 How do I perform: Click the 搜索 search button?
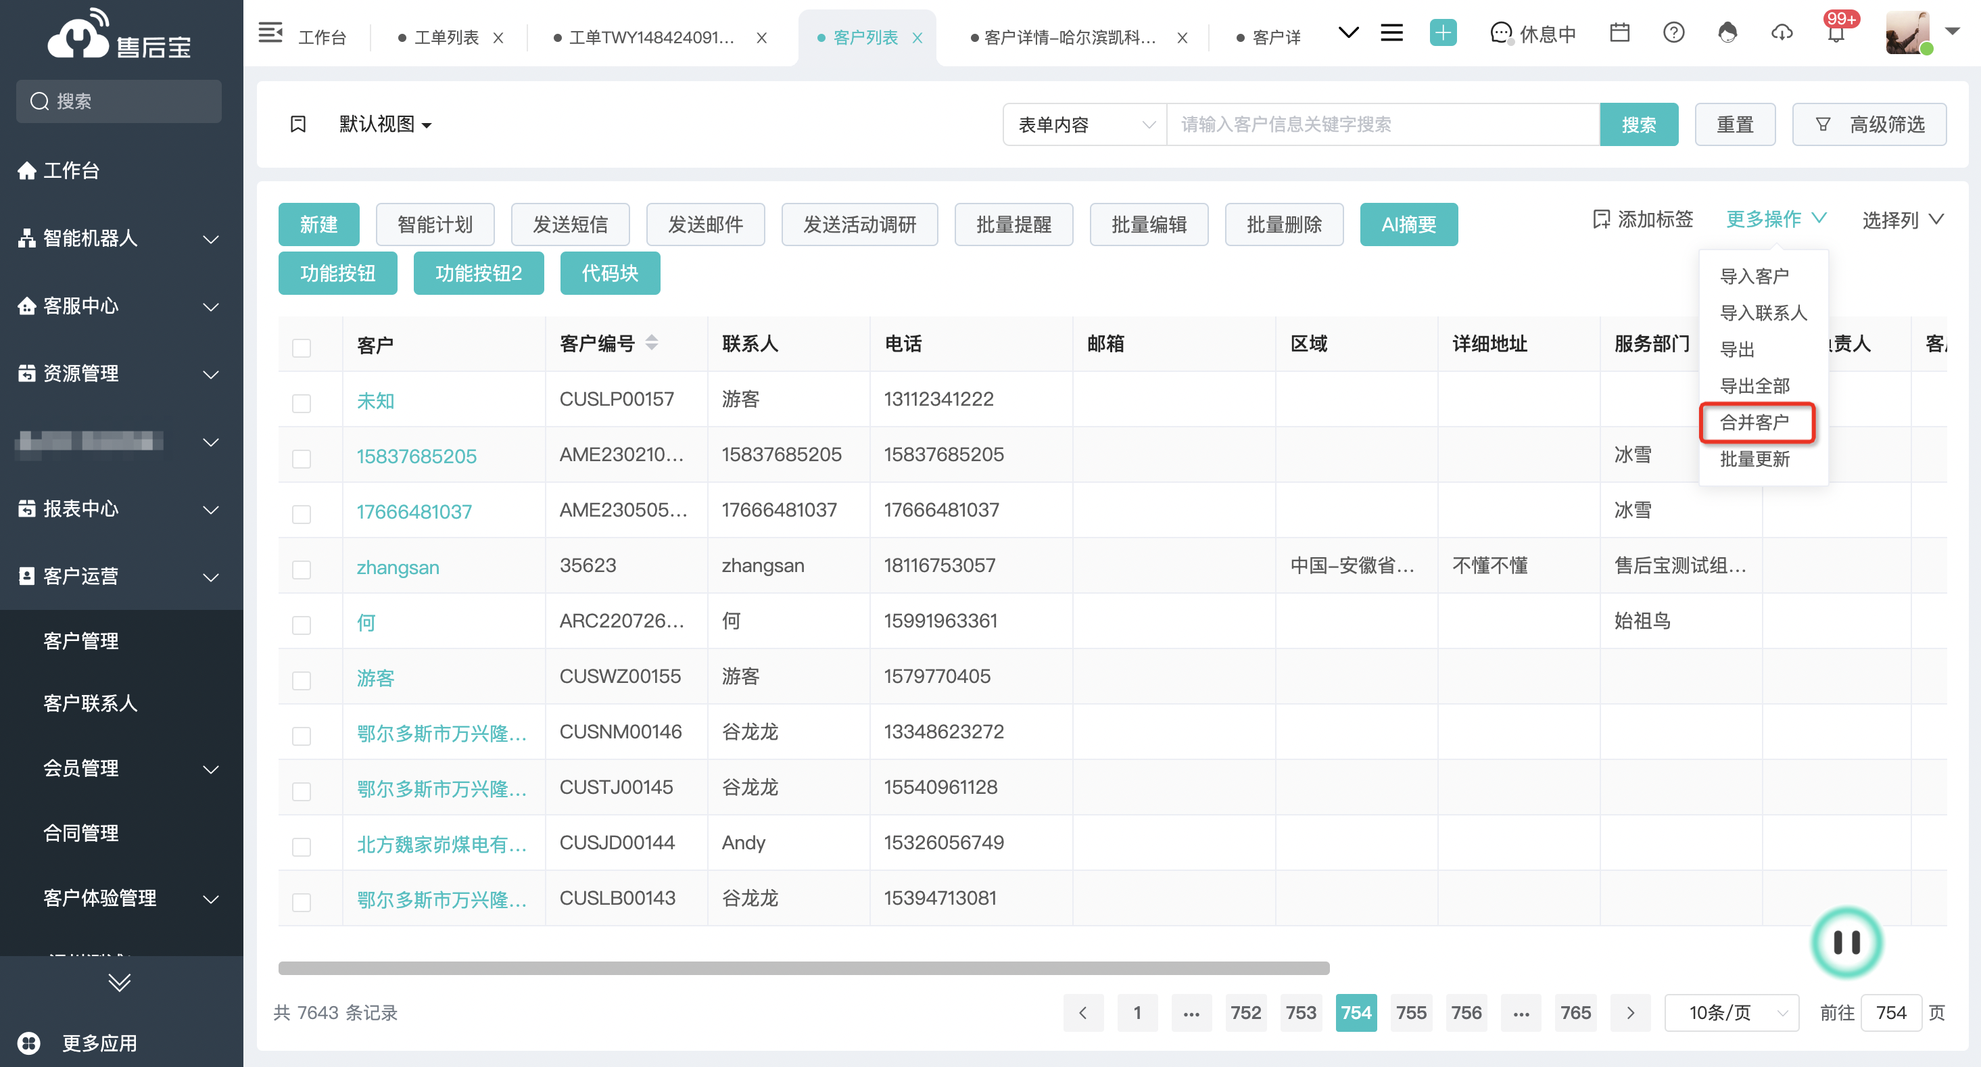pyautogui.click(x=1639, y=124)
